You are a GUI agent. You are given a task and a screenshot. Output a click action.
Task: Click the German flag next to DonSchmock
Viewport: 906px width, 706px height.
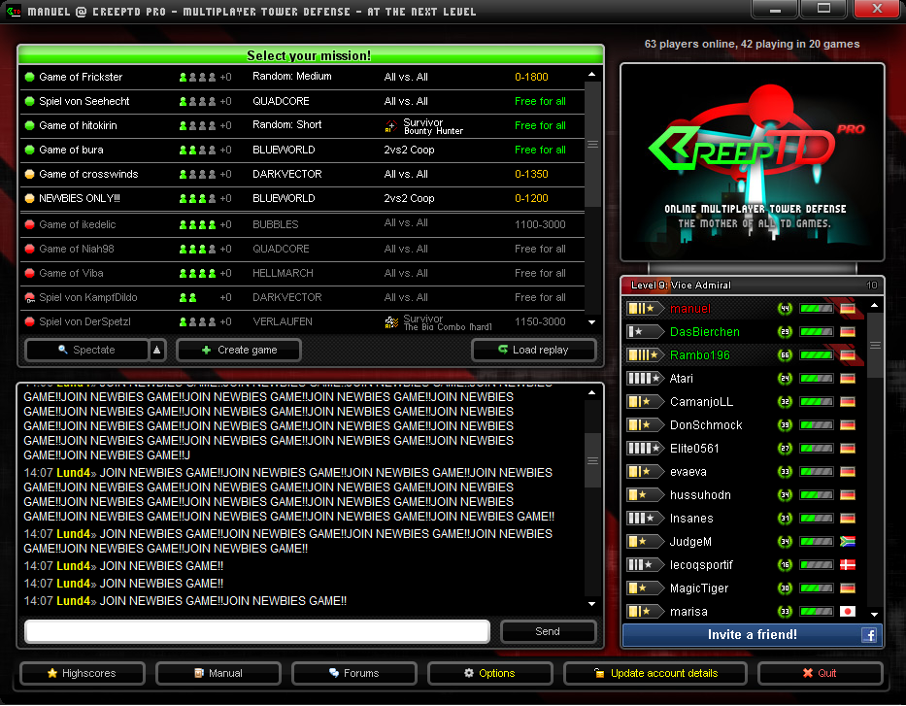click(847, 425)
